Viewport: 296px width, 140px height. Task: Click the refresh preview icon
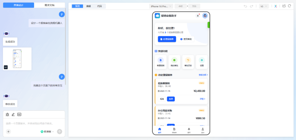pyautogui.click(x=289, y=6)
